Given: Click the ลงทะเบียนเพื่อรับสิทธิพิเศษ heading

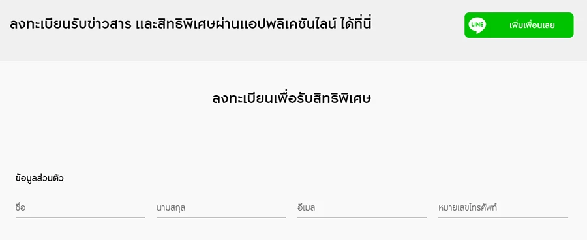Looking at the screenshot, I should click(292, 99).
